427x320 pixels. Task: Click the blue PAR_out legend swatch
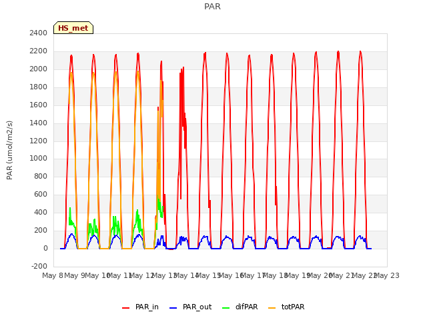[173, 308]
